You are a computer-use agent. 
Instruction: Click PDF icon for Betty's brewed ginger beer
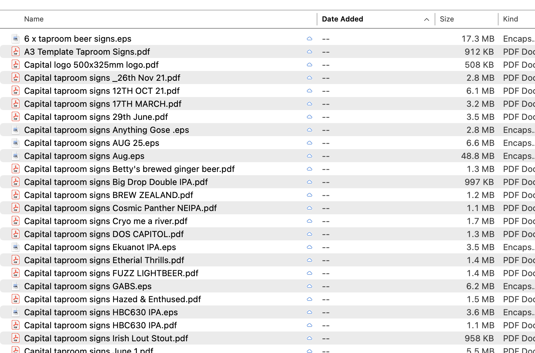click(16, 169)
